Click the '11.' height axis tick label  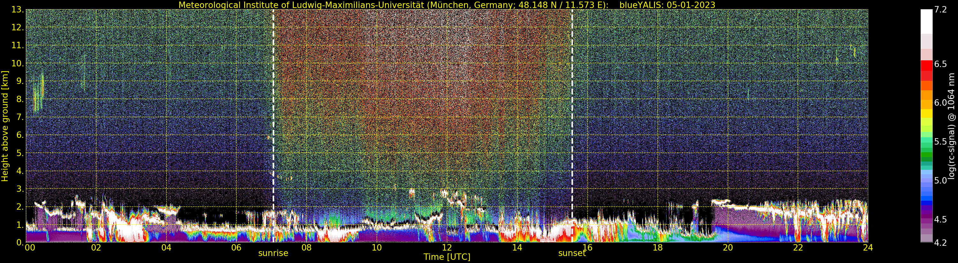17,46
